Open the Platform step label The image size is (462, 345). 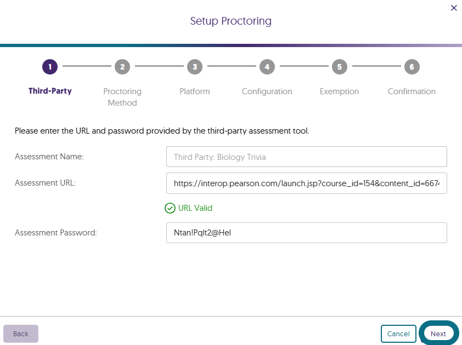tap(195, 91)
